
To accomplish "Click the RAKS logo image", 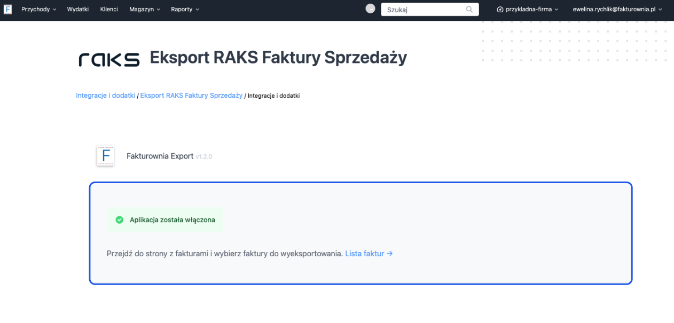I will (109, 59).
